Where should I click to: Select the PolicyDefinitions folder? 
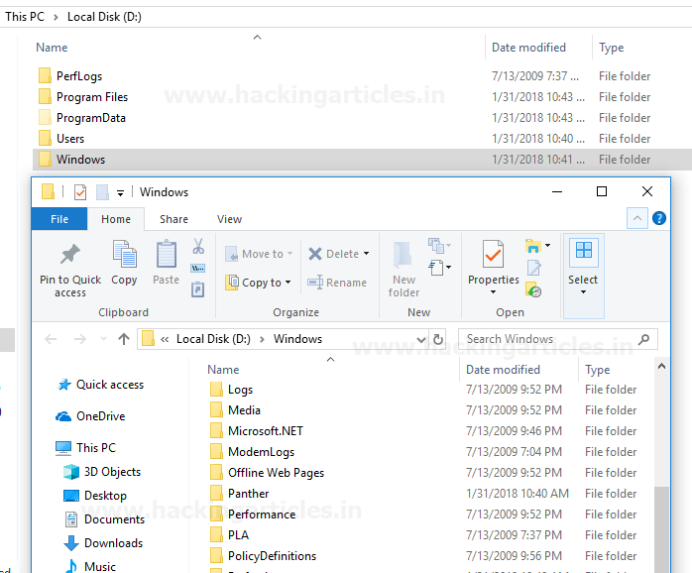pyautogui.click(x=264, y=556)
